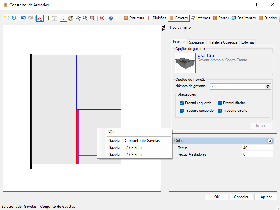Click the Cancelar button
The height and width of the screenshot is (210, 280).
(x=241, y=197)
